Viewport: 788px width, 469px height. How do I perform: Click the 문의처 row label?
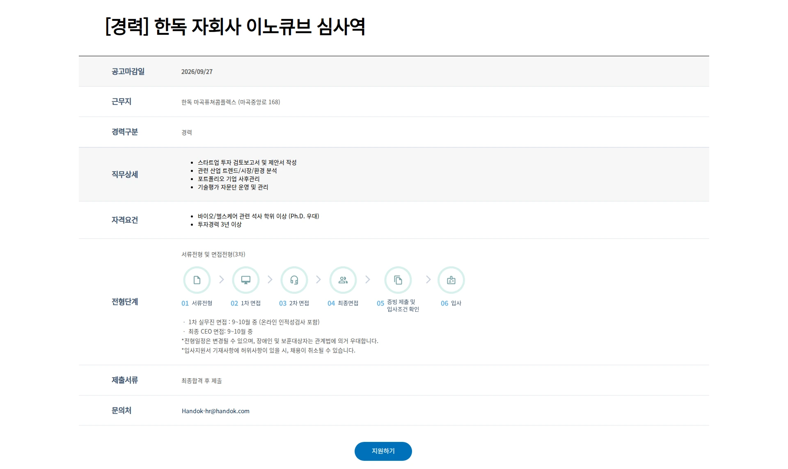(121, 410)
